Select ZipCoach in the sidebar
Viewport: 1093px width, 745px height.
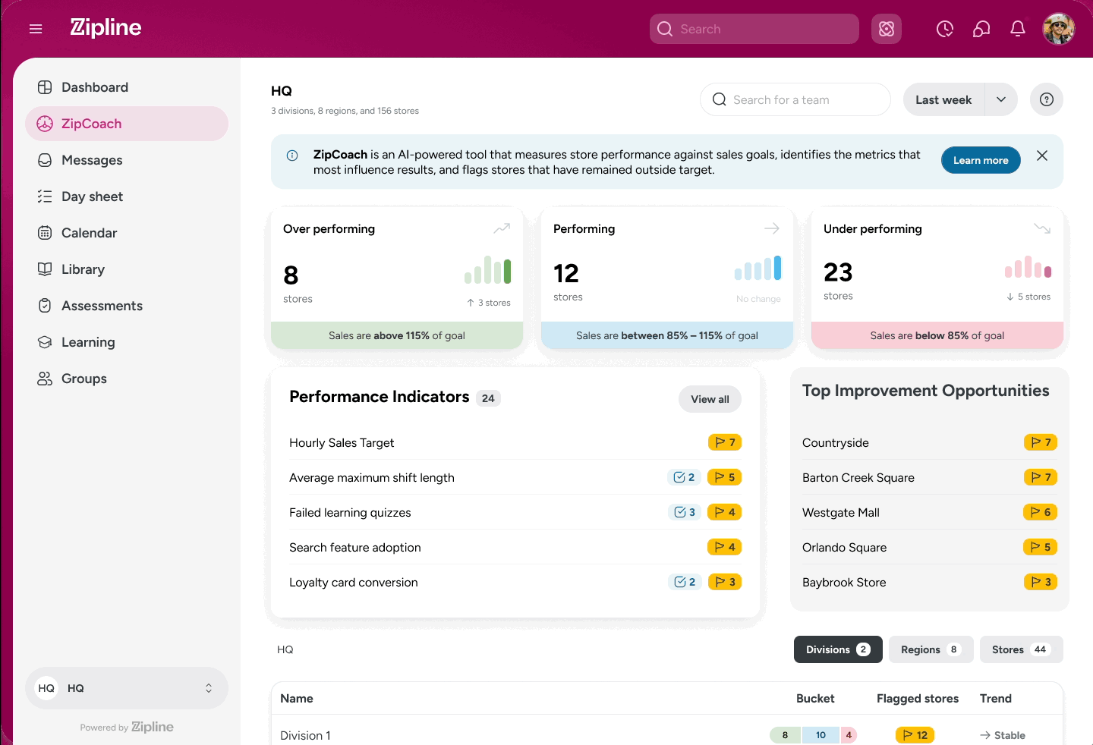pyautogui.click(x=127, y=124)
